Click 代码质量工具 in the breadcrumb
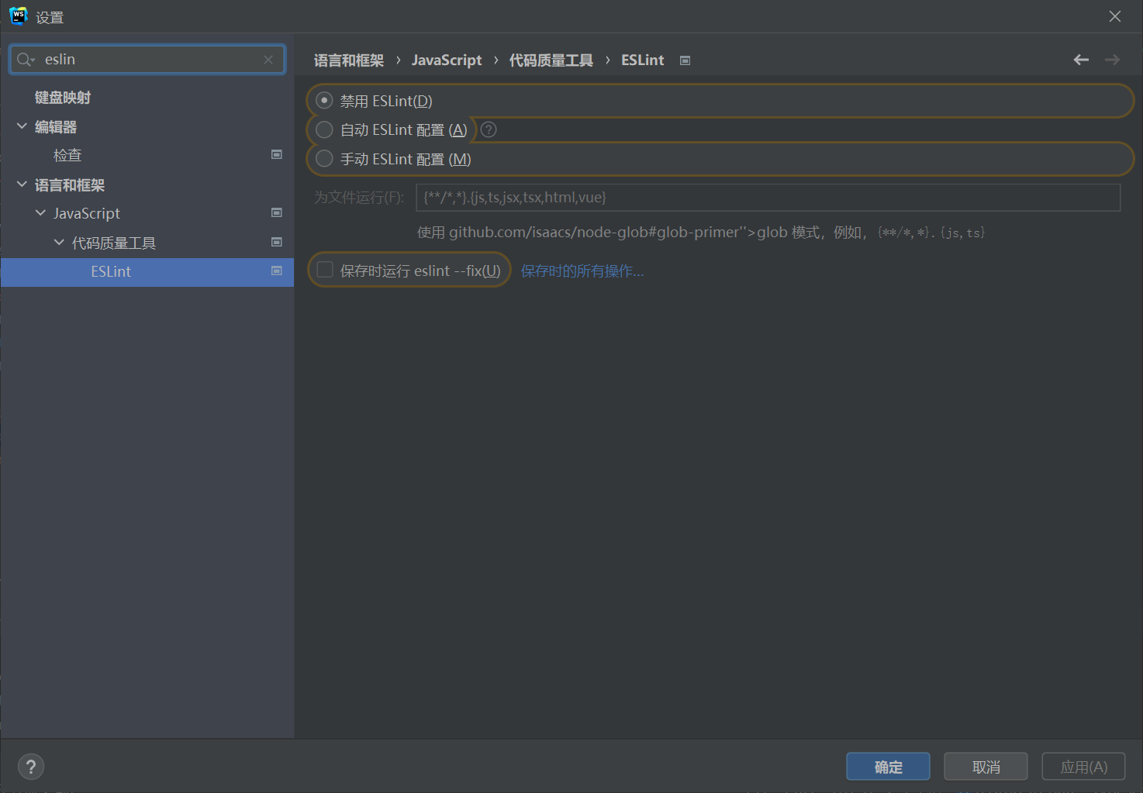The height and width of the screenshot is (793, 1143). tap(551, 60)
